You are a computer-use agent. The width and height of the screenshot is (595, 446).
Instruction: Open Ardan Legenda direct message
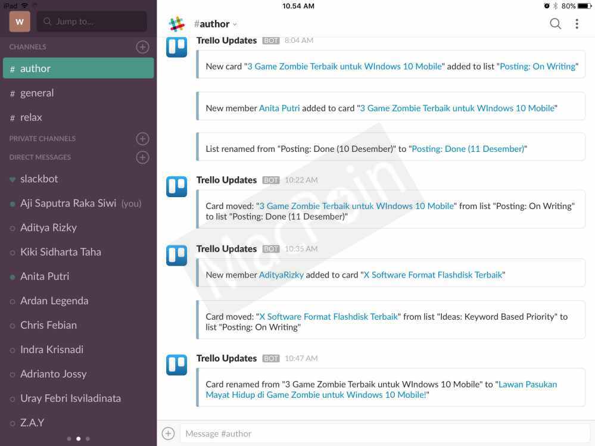tap(78, 301)
